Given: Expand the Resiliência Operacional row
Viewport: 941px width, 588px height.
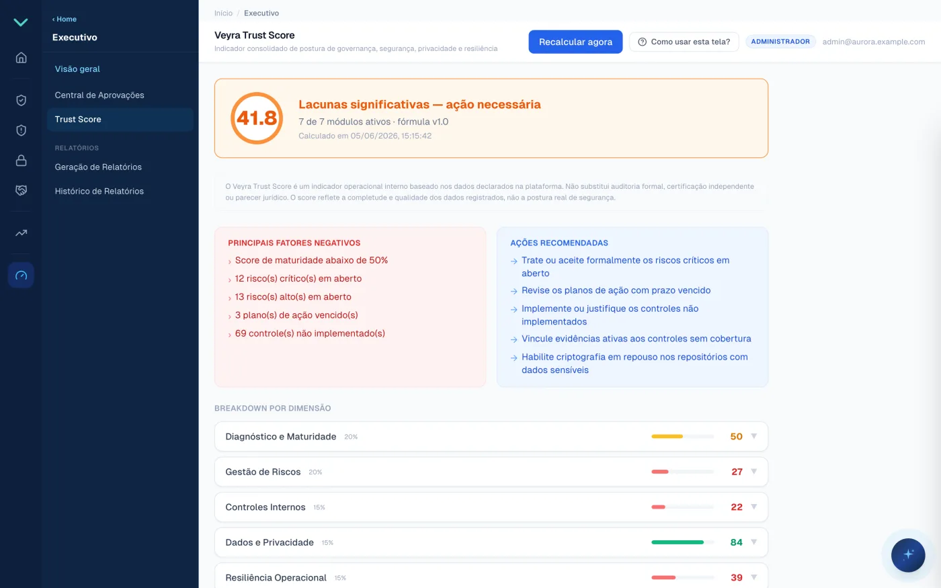Looking at the screenshot, I should coord(491,577).
